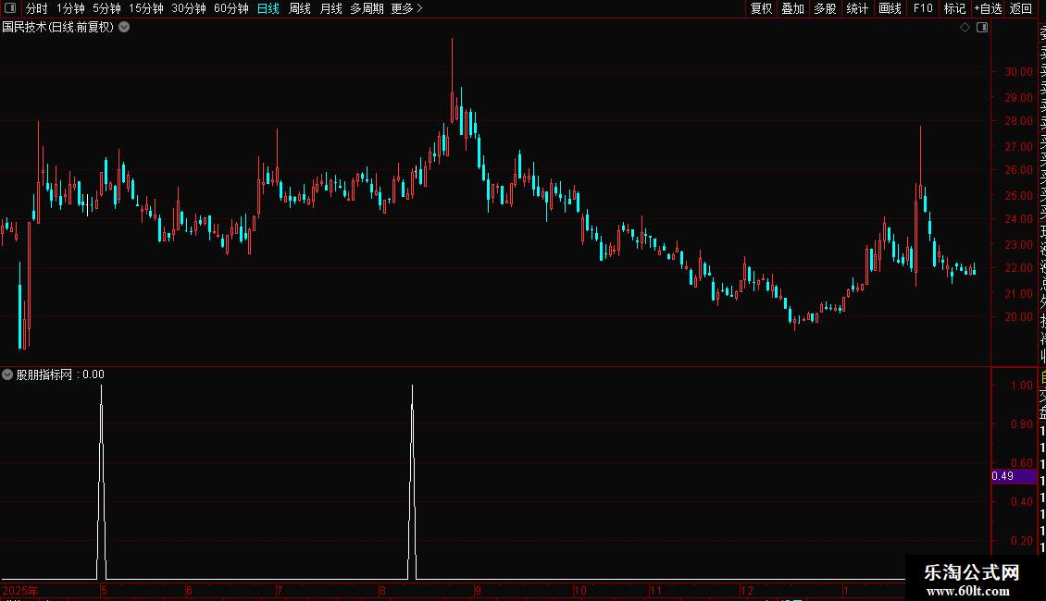Click the 股朋指标网 : 0.00 indicator label

point(60,374)
